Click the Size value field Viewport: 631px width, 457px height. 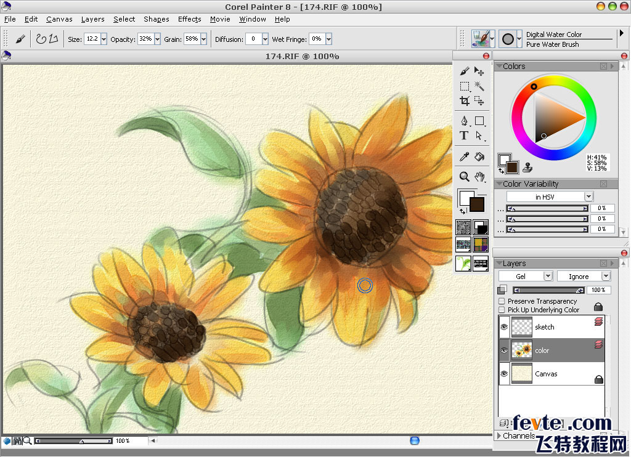click(x=92, y=39)
